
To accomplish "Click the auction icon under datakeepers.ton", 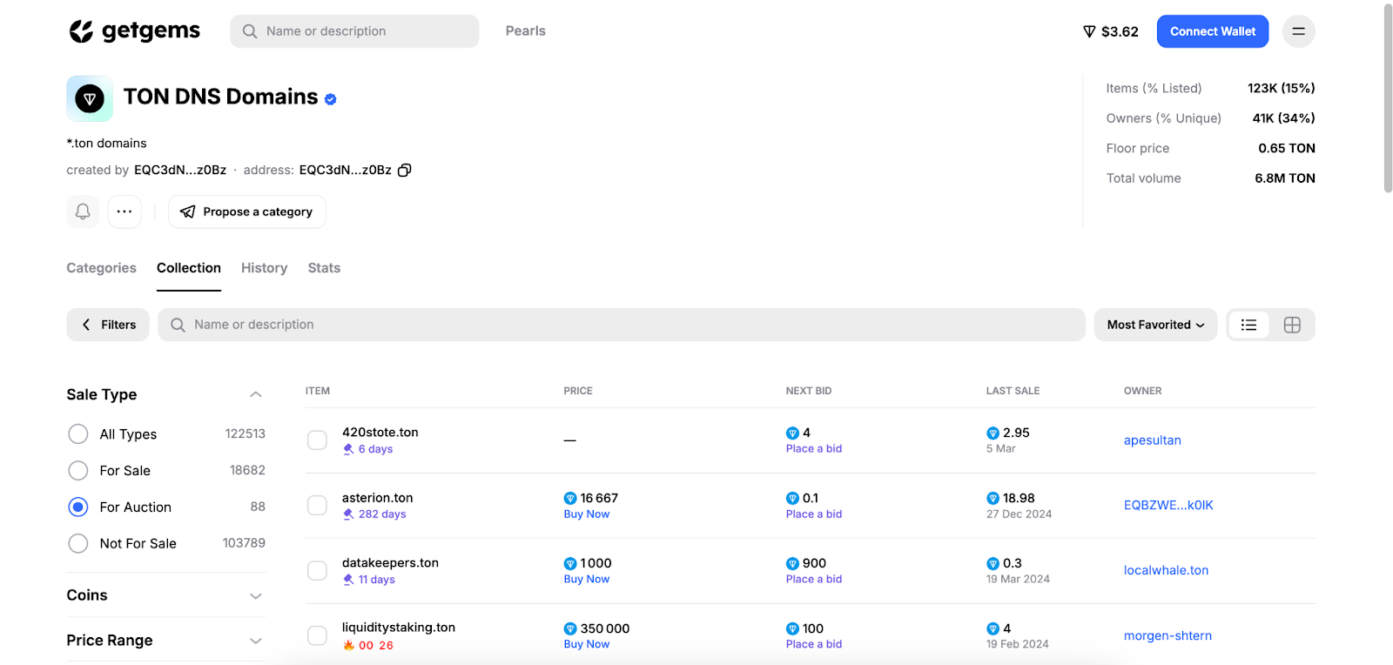I will [348, 580].
